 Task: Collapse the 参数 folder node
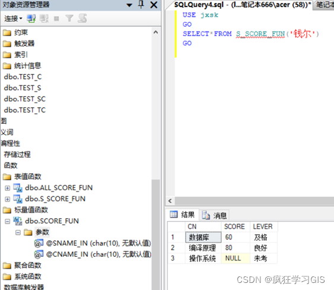click(18, 232)
